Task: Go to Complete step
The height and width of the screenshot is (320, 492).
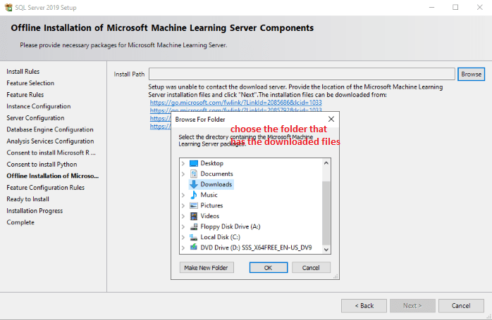Action: 20,222
